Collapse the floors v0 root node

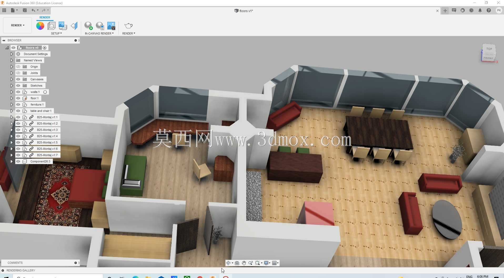[x=7, y=48]
